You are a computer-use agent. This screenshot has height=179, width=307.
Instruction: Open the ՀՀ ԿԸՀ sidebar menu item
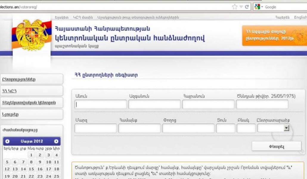pyautogui.click(x=31, y=91)
